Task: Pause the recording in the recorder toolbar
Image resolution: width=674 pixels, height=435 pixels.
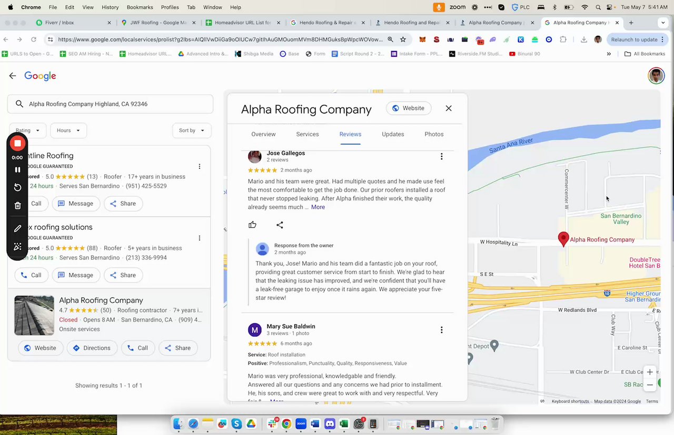Action: pyautogui.click(x=17, y=169)
